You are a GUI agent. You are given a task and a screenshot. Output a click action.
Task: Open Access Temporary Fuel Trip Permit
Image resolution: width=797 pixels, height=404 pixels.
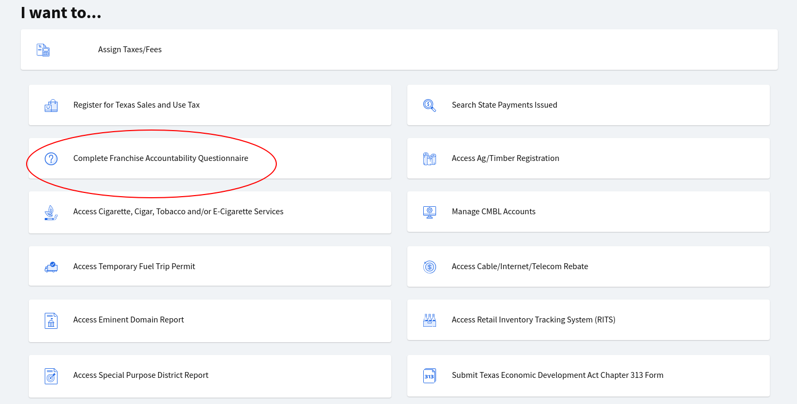click(134, 266)
